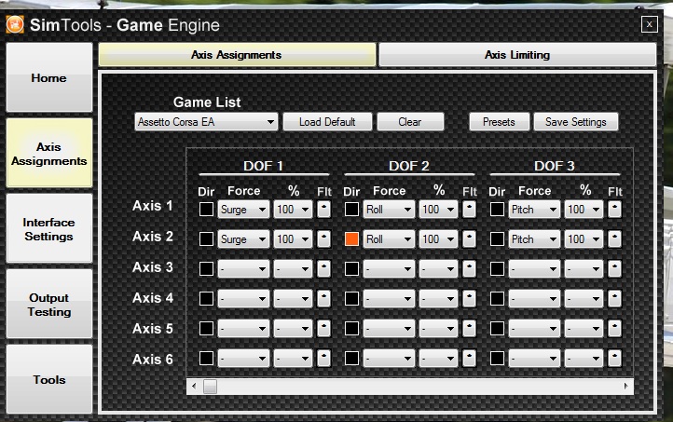Click the scrollbar left arrow

[194, 386]
